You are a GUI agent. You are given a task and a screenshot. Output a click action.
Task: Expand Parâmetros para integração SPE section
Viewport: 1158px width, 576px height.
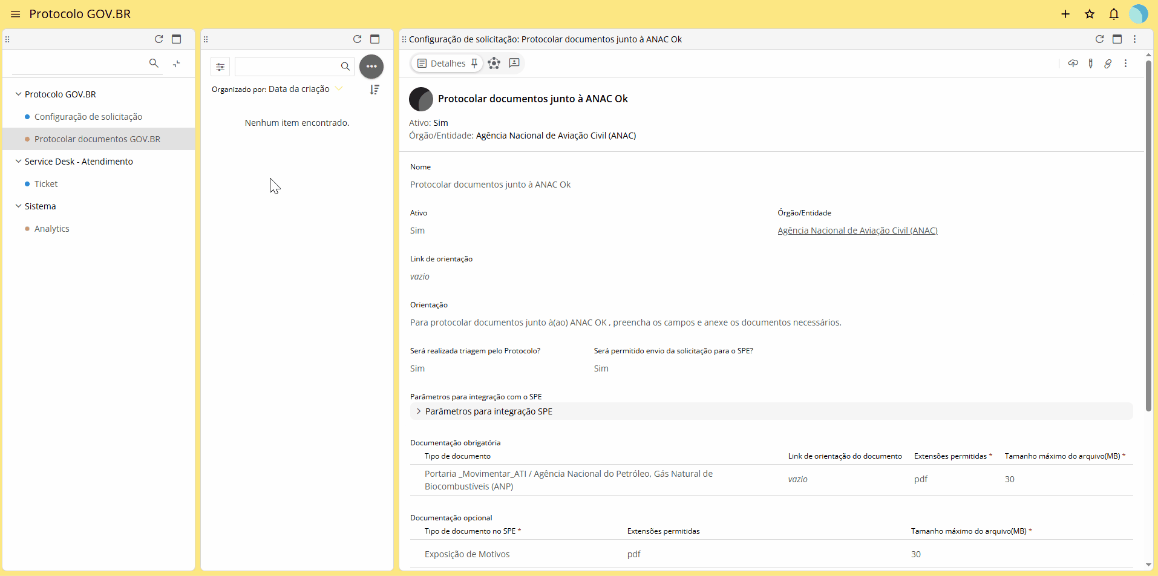click(771, 411)
